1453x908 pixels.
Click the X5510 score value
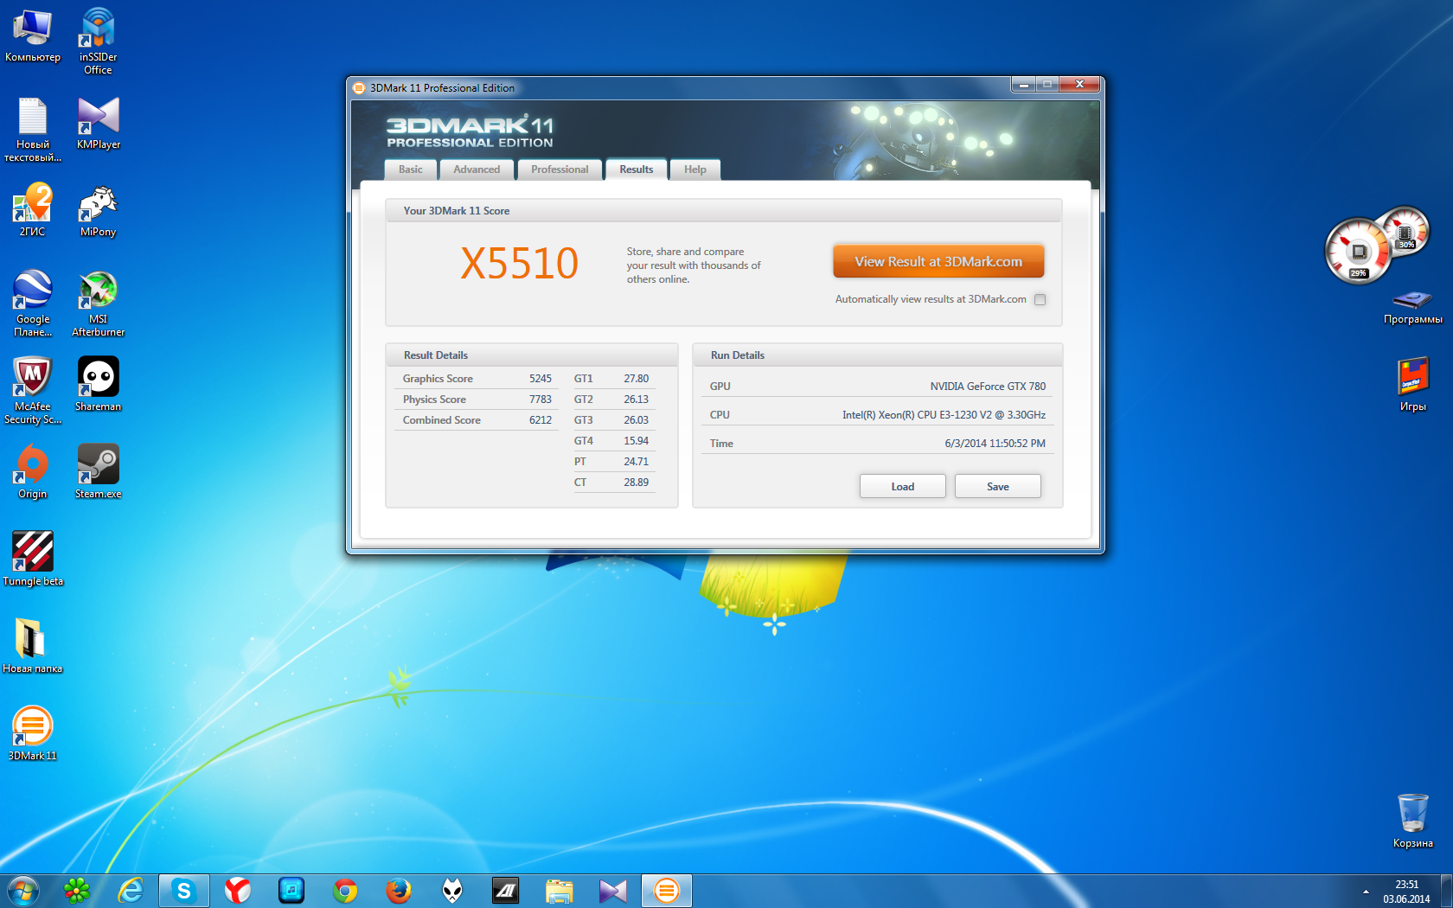tap(519, 264)
